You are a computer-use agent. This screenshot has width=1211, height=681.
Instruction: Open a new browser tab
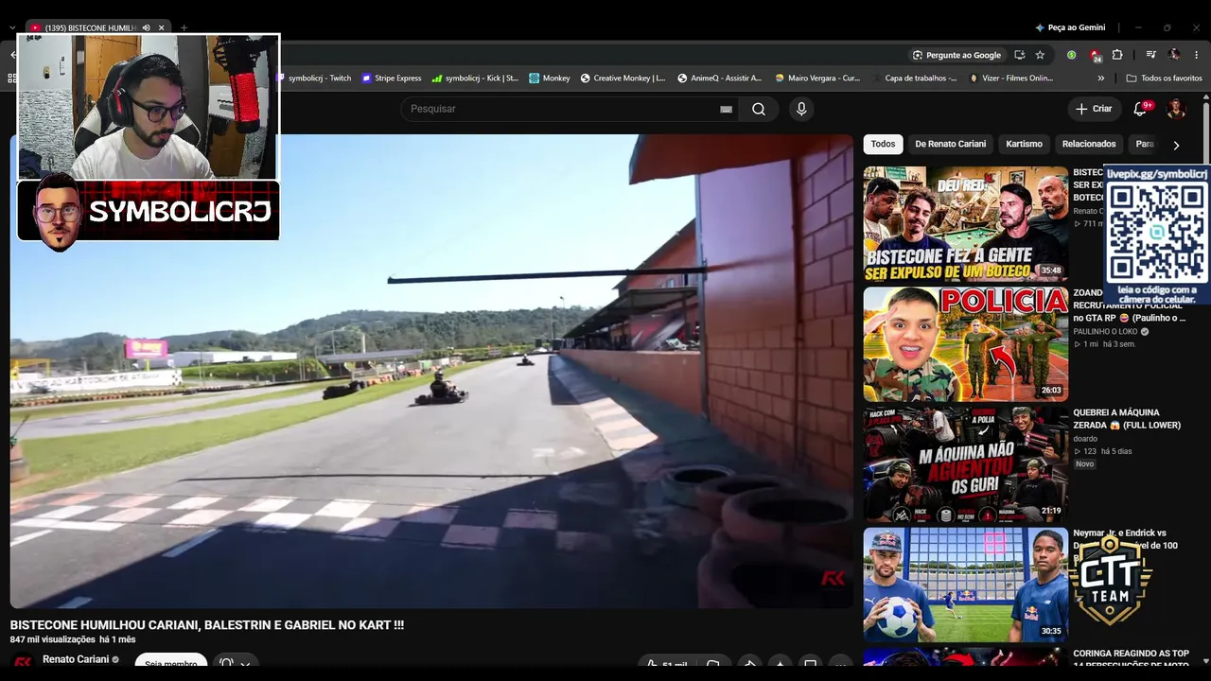(x=184, y=28)
